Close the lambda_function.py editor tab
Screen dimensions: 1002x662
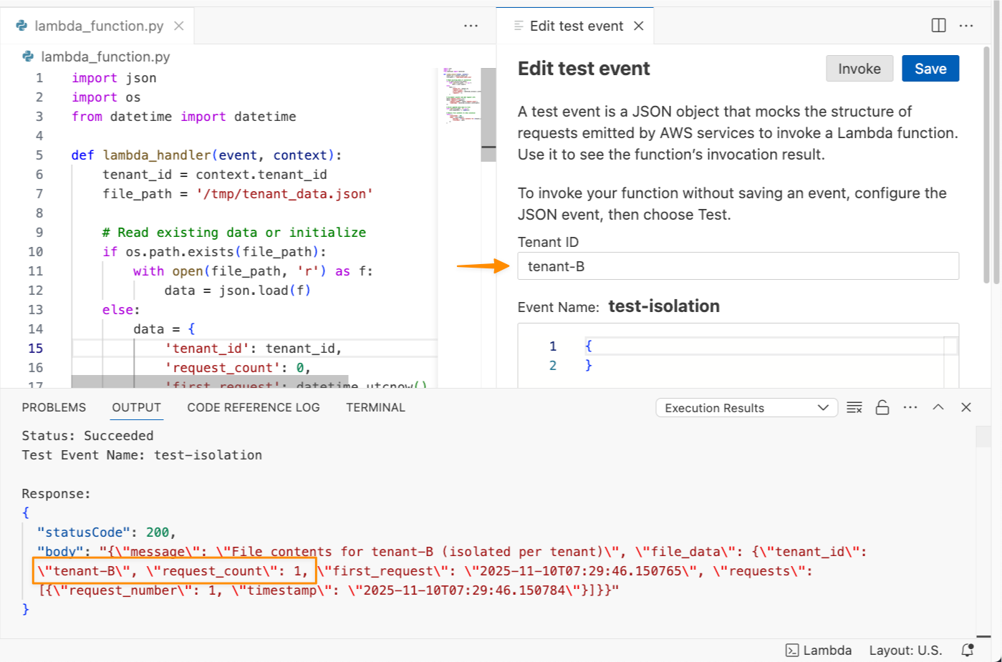[179, 26]
